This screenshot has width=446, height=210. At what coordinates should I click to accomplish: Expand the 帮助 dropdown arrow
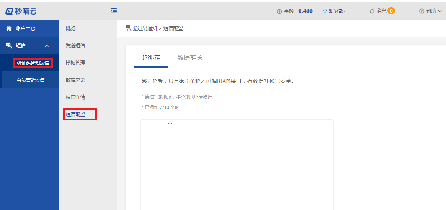pos(440,11)
